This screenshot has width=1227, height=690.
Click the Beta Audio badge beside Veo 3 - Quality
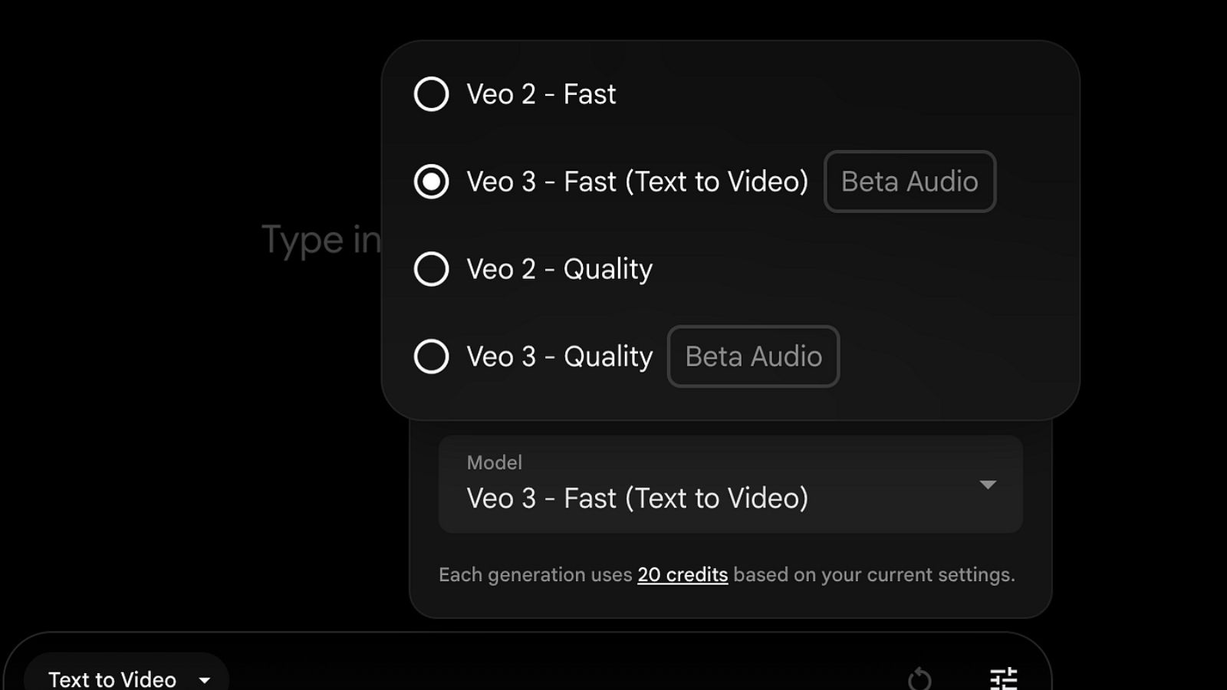[x=753, y=356]
